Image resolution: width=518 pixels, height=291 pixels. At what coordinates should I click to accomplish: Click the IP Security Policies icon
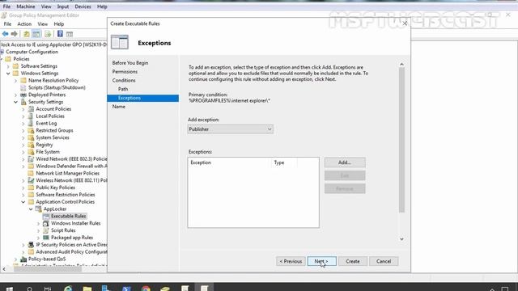pos(31,244)
